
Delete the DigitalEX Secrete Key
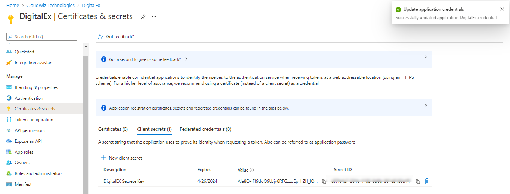tap(427, 181)
